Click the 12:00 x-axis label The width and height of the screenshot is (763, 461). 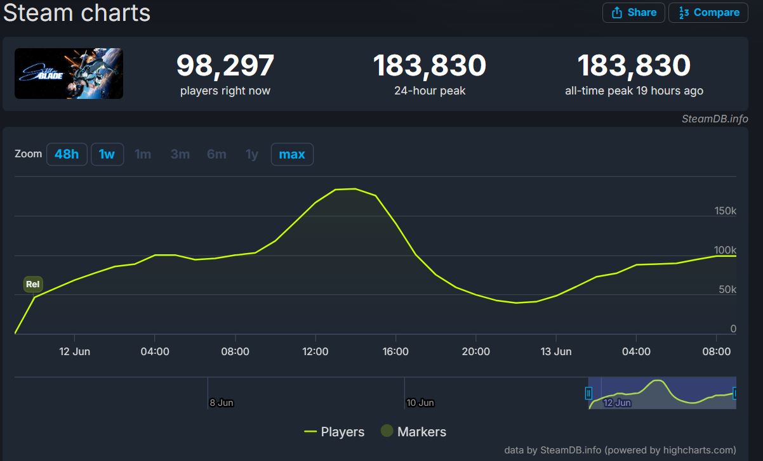(315, 351)
